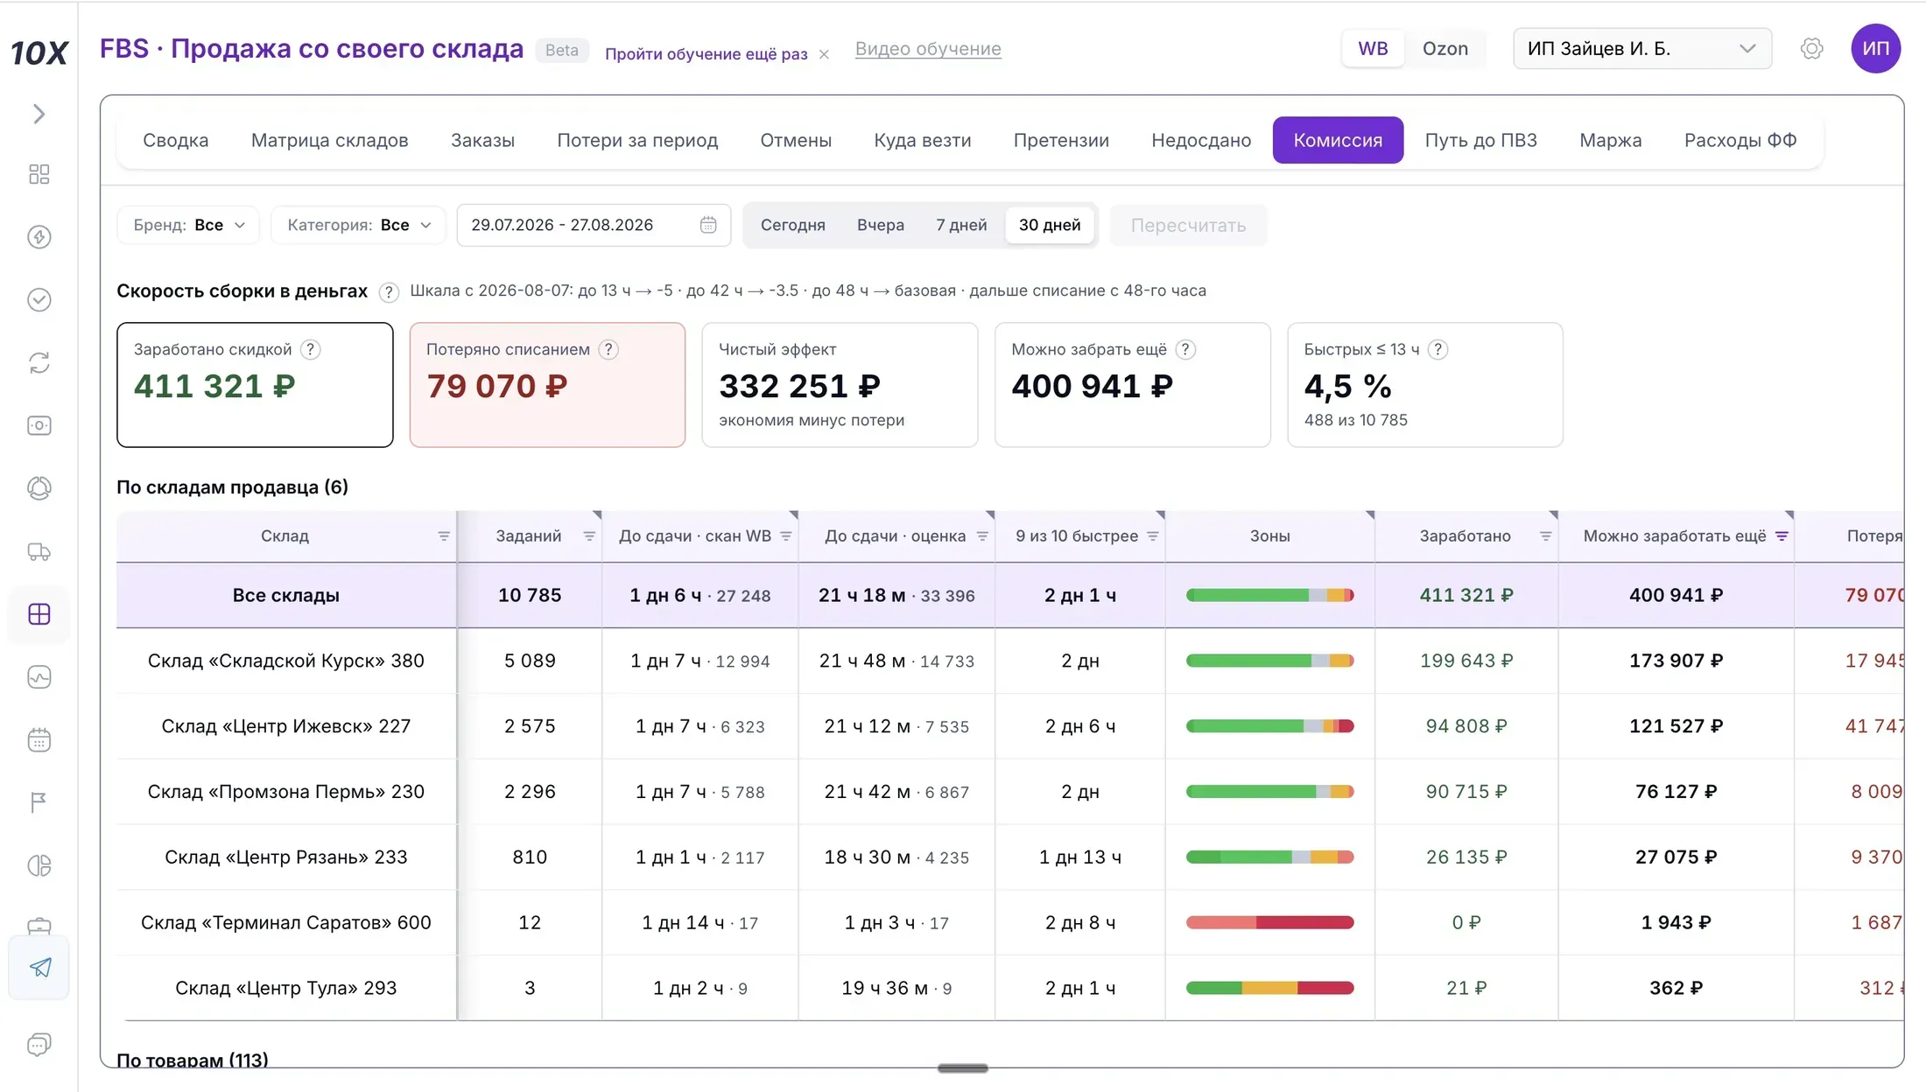Click help icon beside Заработано скидкой
Viewport: 1926px width, 1092px height.
pyautogui.click(x=310, y=349)
